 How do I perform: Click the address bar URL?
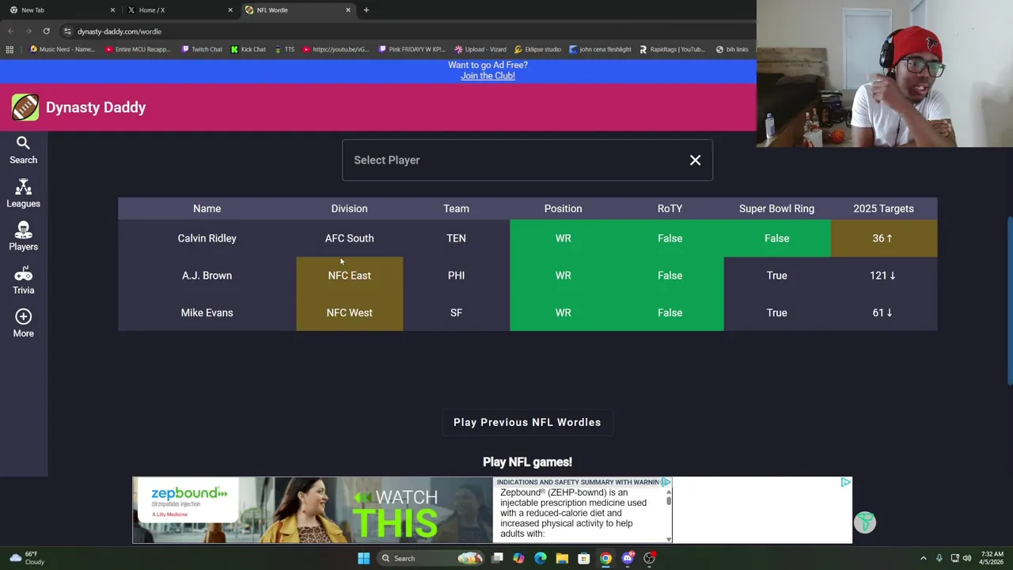(120, 32)
